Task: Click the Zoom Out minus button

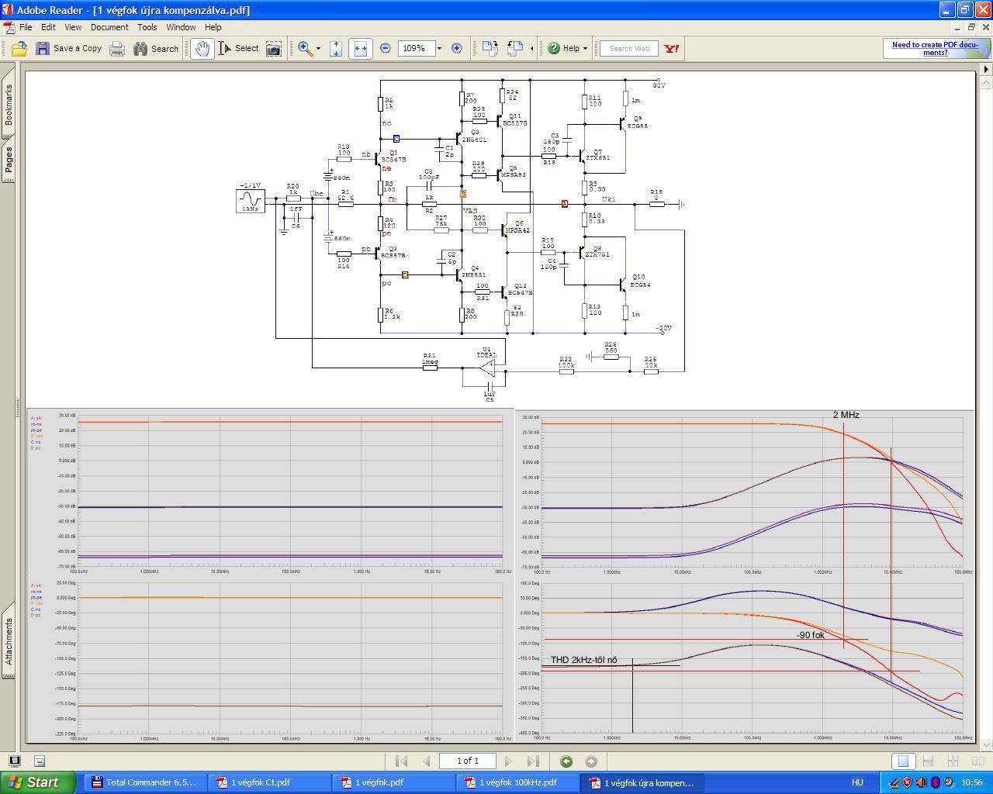Action: tap(386, 49)
